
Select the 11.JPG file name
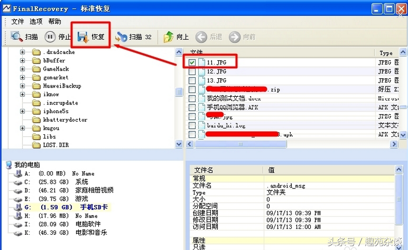click(x=216, y=62)
